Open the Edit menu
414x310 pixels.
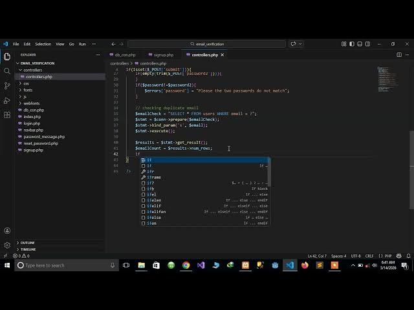27,44
